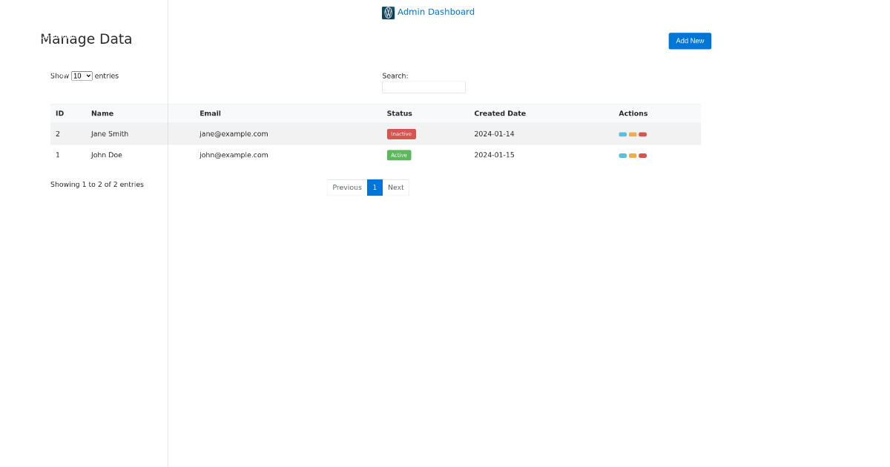Sort by the Status column header
Viewport: 890px width, 467px height.
coord(399,113)
